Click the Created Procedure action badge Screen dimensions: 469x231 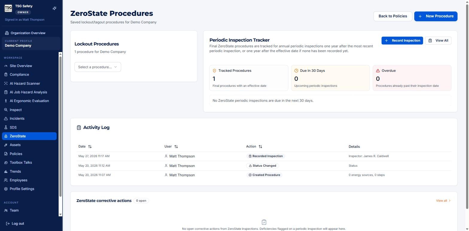pos(264,175)
